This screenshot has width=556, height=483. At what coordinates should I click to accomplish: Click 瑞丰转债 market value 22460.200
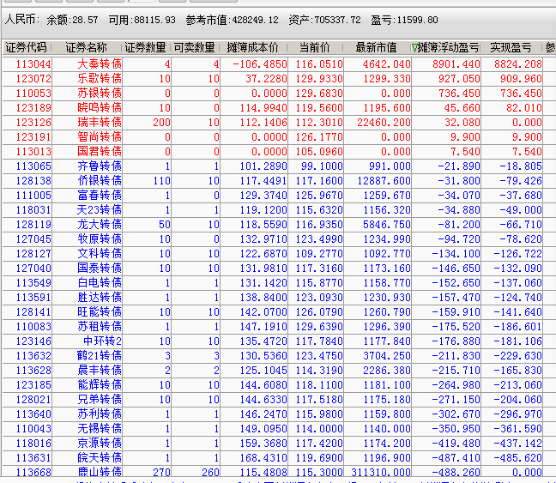[384, 123]
